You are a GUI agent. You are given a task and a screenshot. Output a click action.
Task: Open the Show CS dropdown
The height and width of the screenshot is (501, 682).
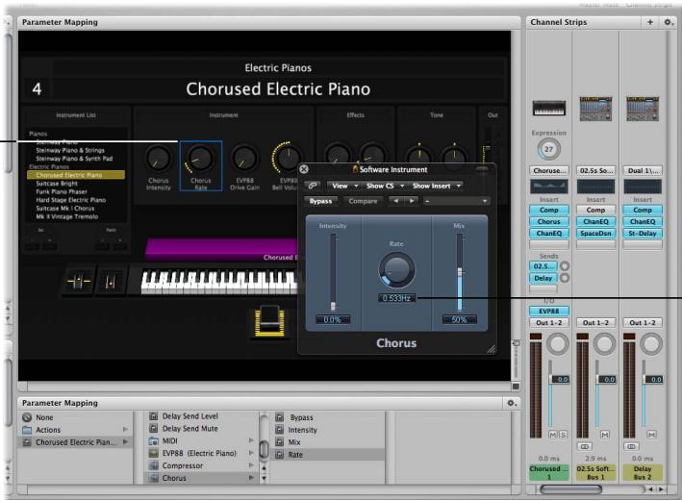(x=385, y=186)
